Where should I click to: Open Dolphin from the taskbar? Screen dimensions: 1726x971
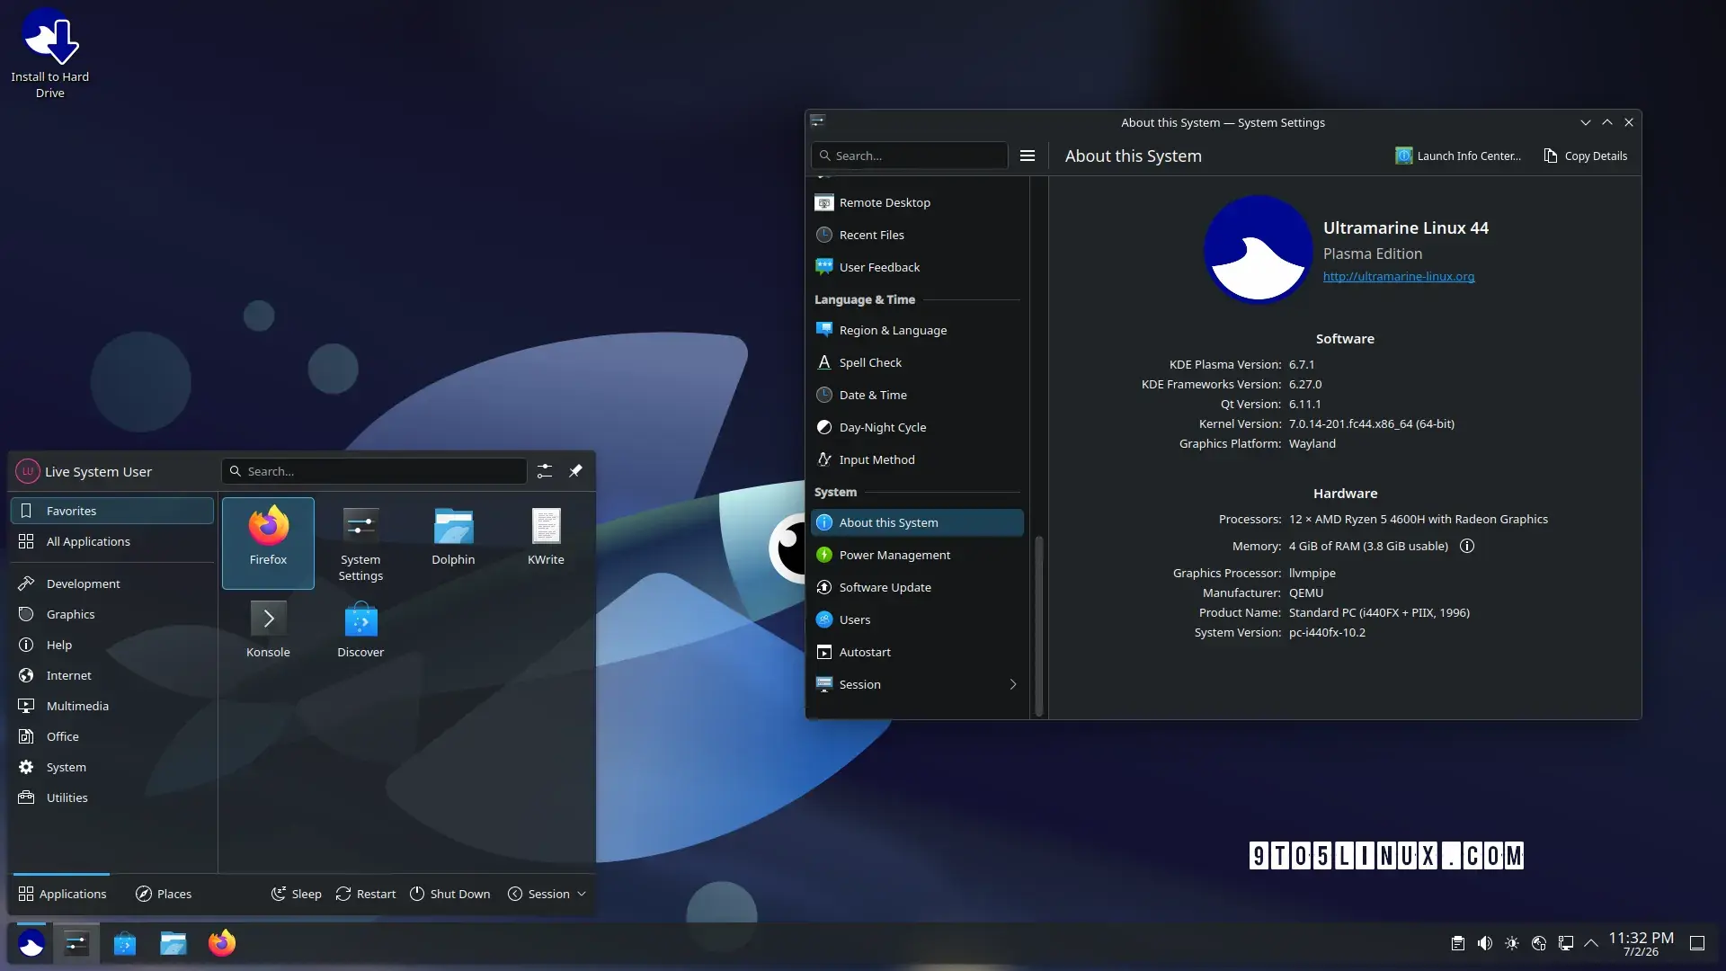173,943
